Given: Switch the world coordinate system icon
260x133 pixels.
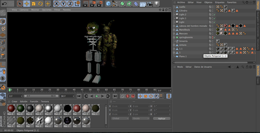Looking at the screenshot, I should point(77,4).
